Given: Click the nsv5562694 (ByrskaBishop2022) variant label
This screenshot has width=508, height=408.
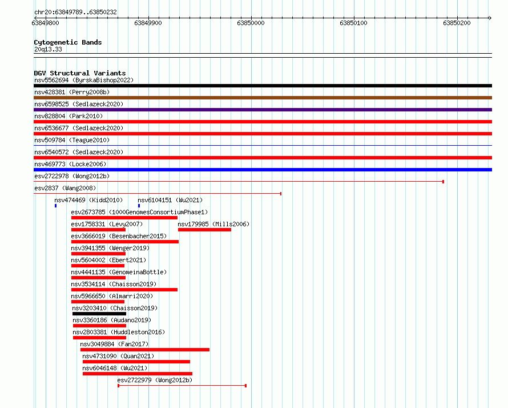Looking at the screenshot, I should pos(84,80).
